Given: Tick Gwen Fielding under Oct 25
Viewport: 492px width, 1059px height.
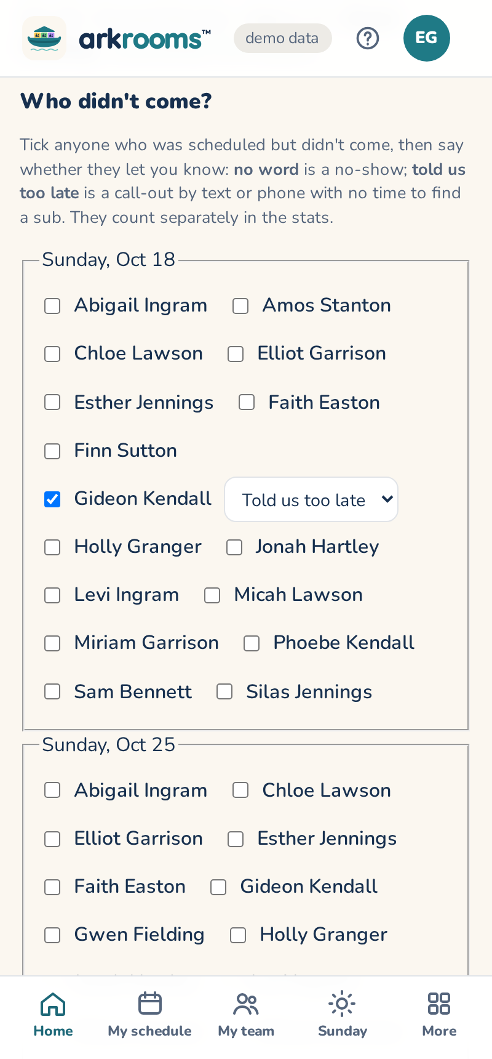Looking at the screenshot, I should coord(52,935).
